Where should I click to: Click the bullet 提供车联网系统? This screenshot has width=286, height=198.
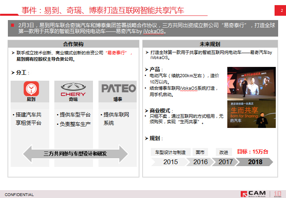click(115, 119)
